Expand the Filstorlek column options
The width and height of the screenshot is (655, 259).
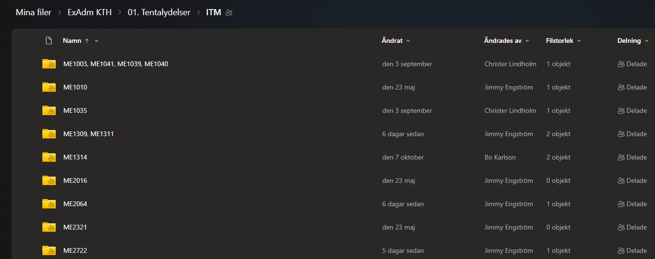(x=579, y=41)
